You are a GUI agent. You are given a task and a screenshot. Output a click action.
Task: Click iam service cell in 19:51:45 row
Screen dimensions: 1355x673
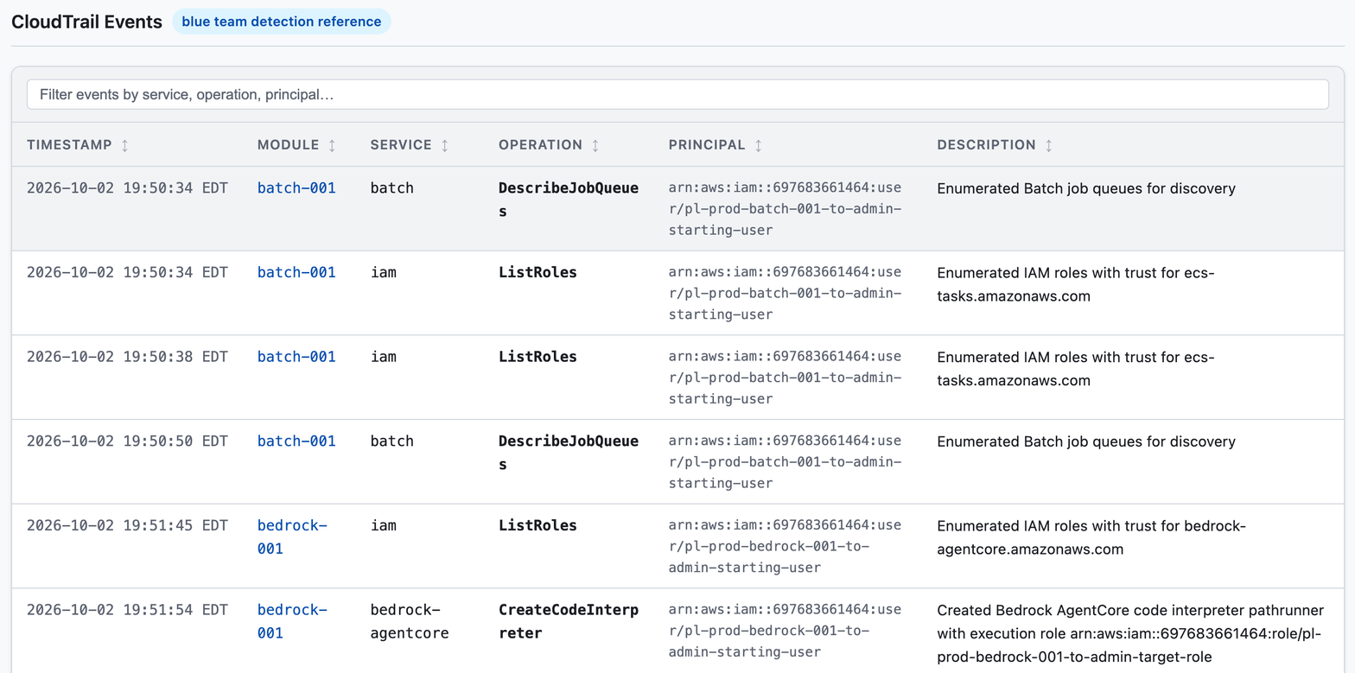383,525
